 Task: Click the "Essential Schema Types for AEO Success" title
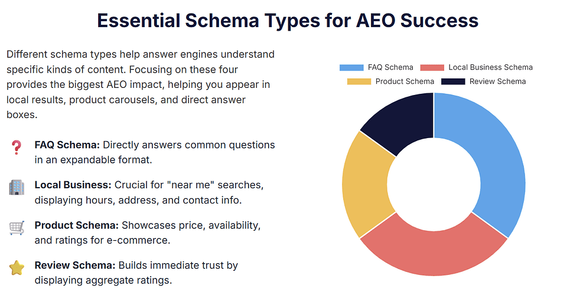288,21
